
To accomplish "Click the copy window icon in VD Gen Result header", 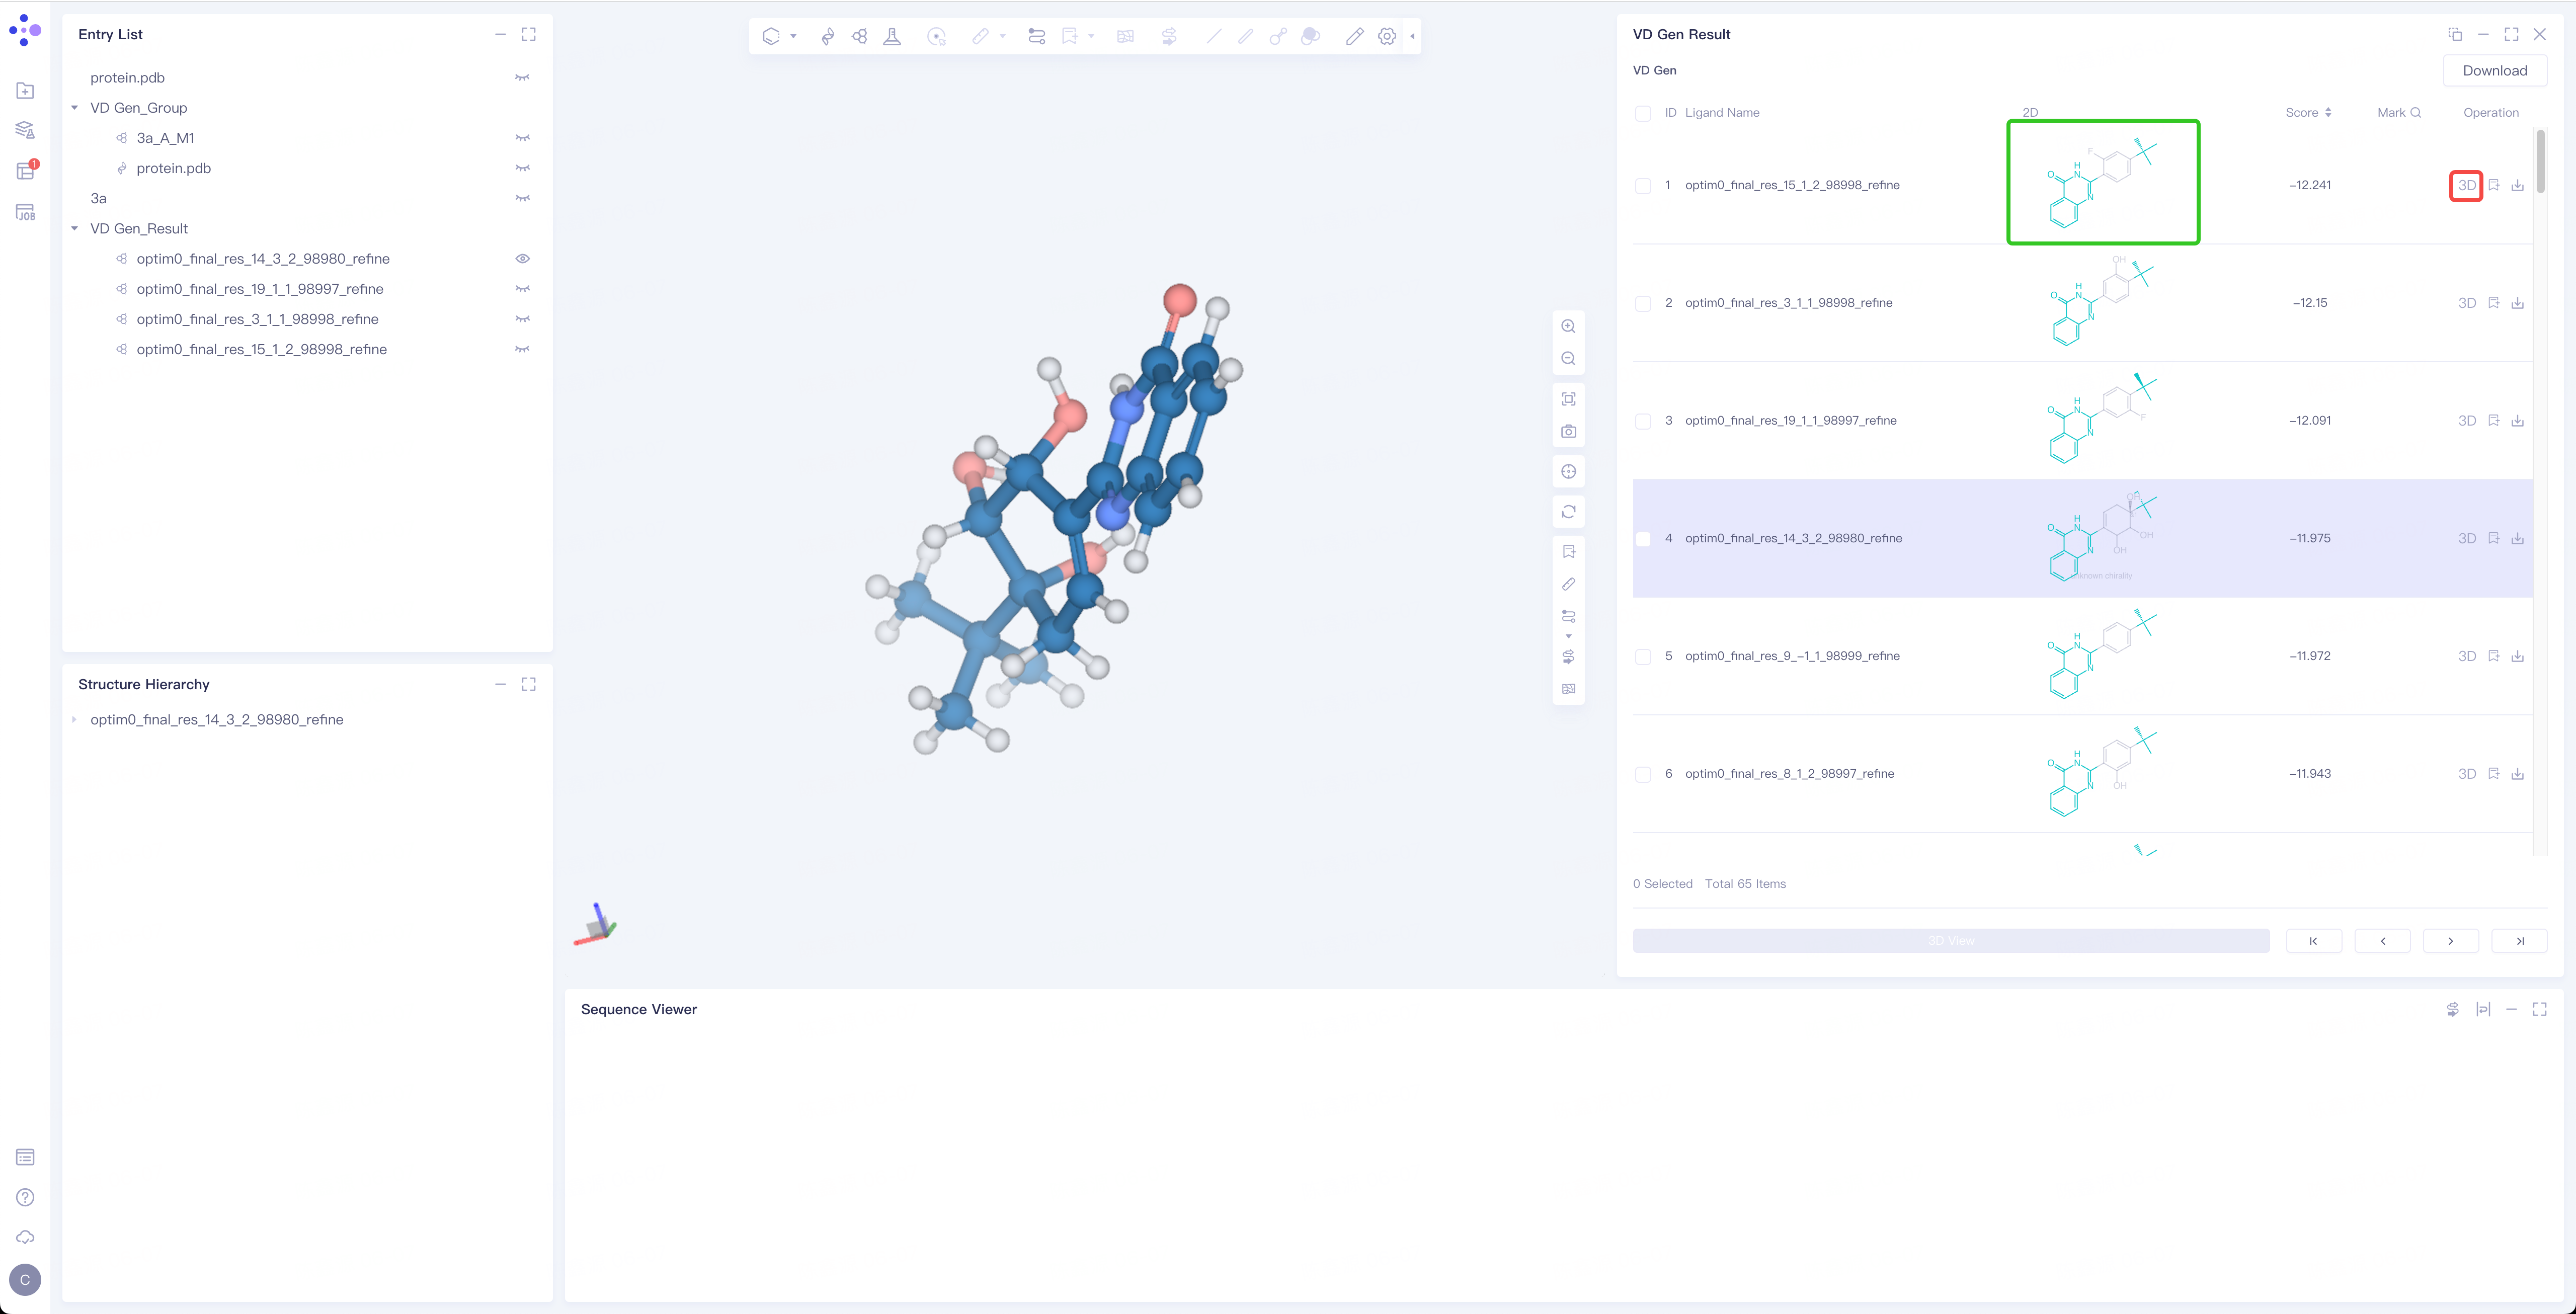I will 2454,34.
